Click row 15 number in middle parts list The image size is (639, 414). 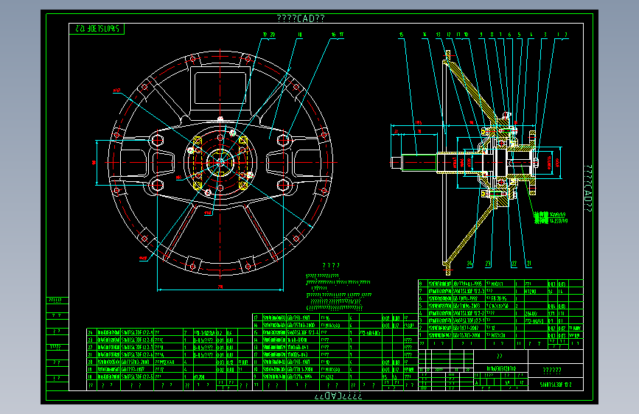256,332
